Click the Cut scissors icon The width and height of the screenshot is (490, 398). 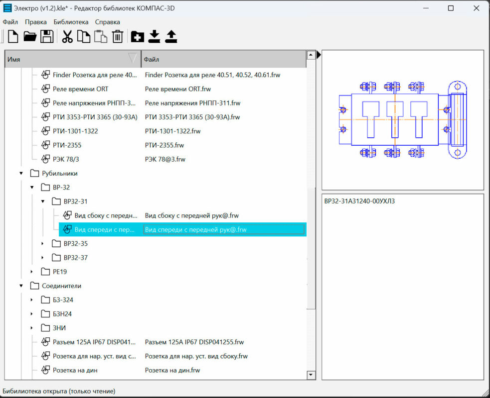point(67,36)
